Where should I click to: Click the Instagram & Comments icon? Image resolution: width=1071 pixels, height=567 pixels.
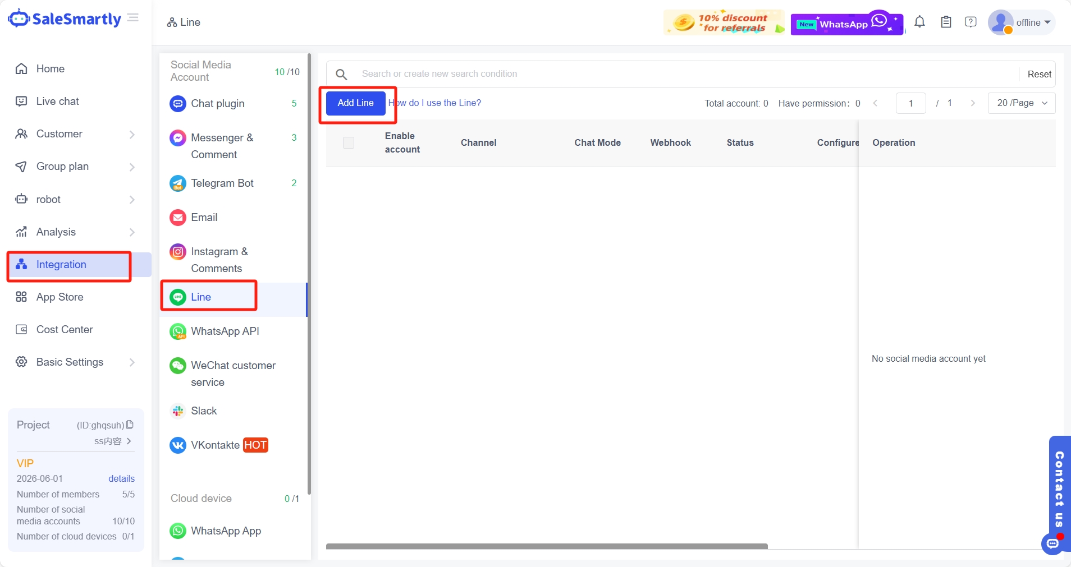(x=177, y=252)
